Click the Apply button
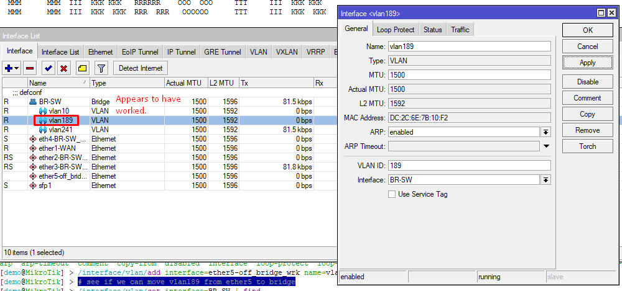 [588, 63]
